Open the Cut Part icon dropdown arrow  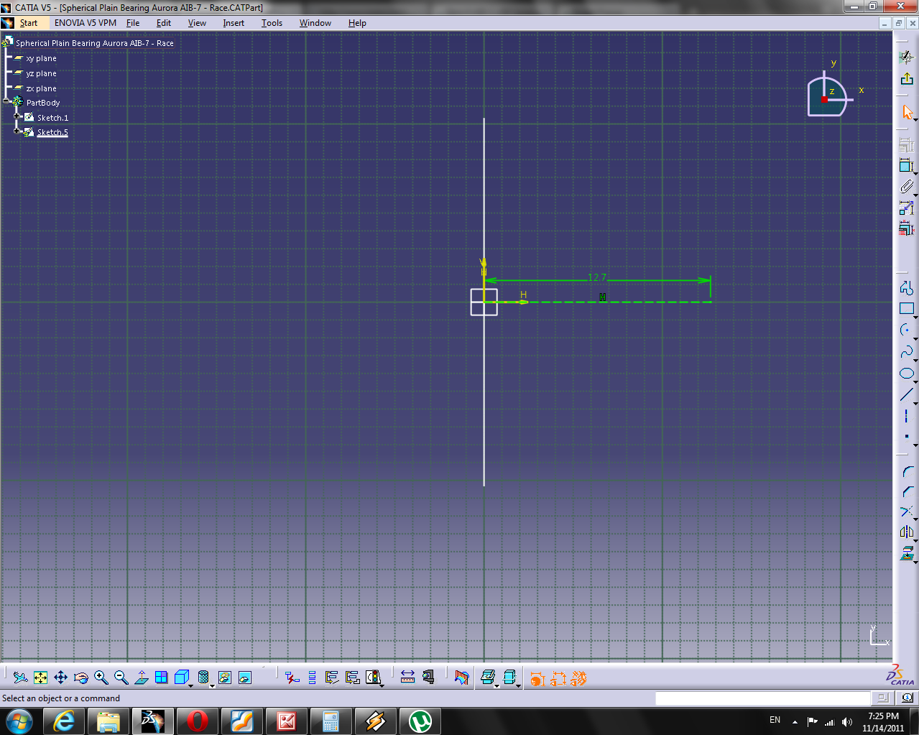pos(497,685)
